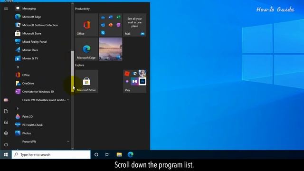Launch Edge from the taskbar

point(131,154)
